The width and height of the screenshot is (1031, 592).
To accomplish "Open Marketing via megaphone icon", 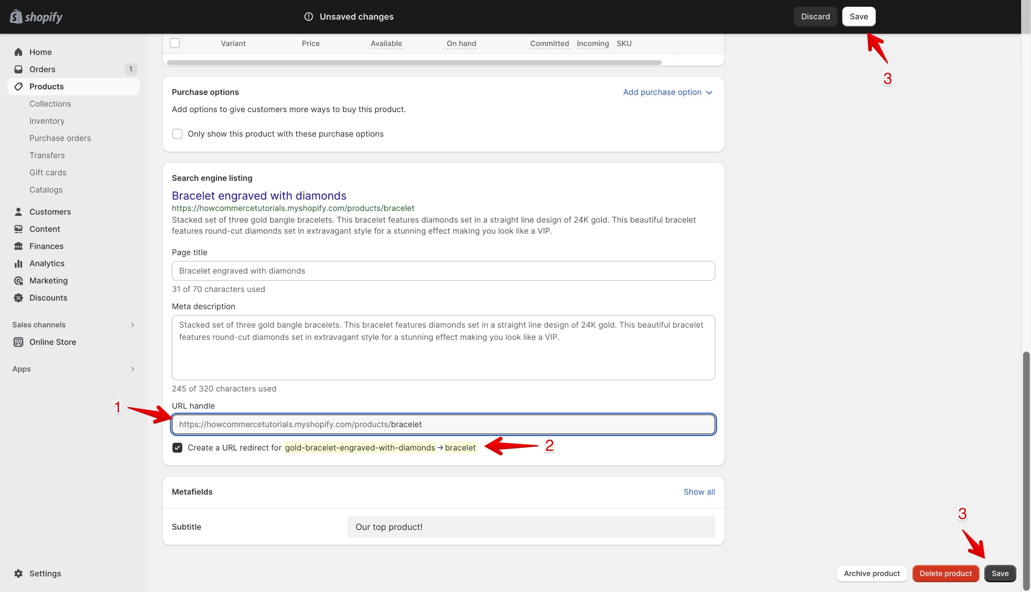I will click(18, 280).
